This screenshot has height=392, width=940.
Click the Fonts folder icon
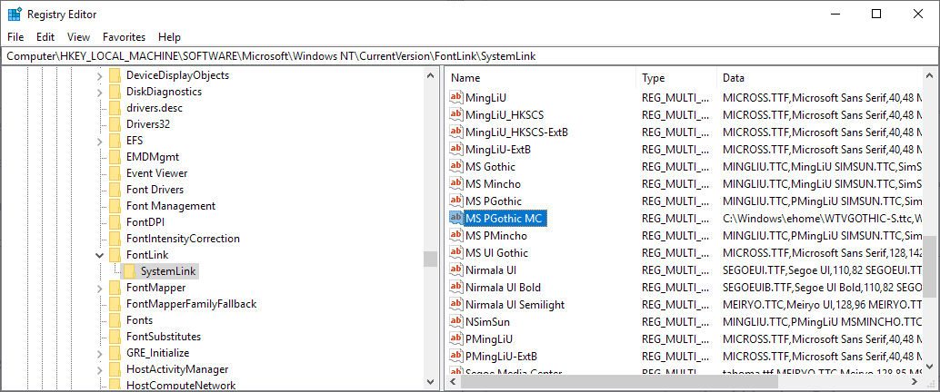[115, 320]
